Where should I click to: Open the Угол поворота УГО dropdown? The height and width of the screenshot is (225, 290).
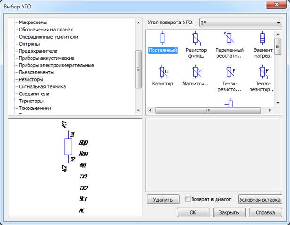(241, 23)
